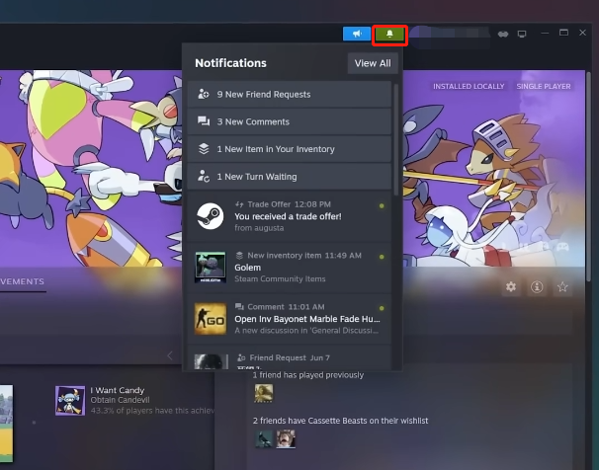599x470 pixels.
Task: Click I Want Candy achievement icon
Action: (70, 401)
